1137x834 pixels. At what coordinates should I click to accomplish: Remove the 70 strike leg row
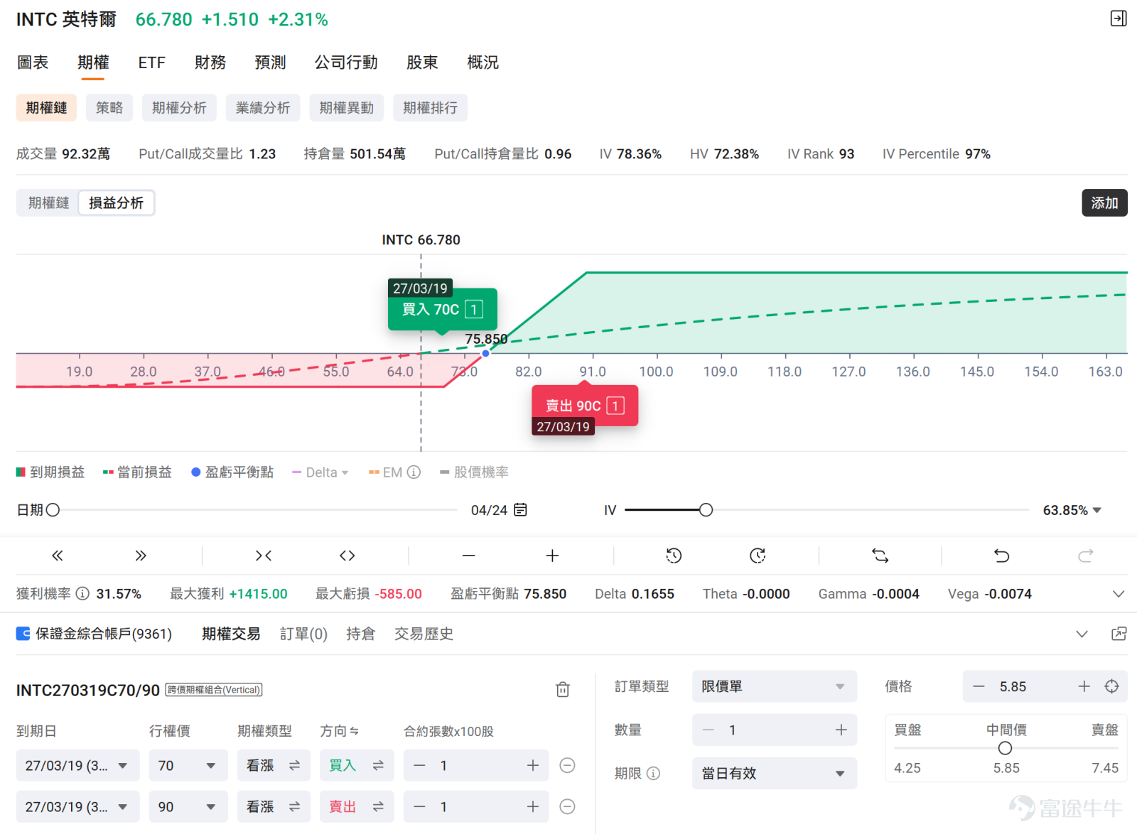[x=567, y=765]
